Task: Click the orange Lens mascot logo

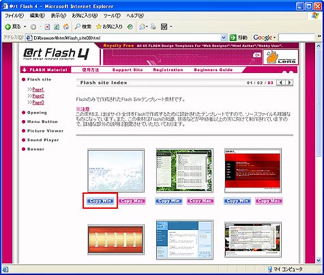Action: click(x=280, y=57)
